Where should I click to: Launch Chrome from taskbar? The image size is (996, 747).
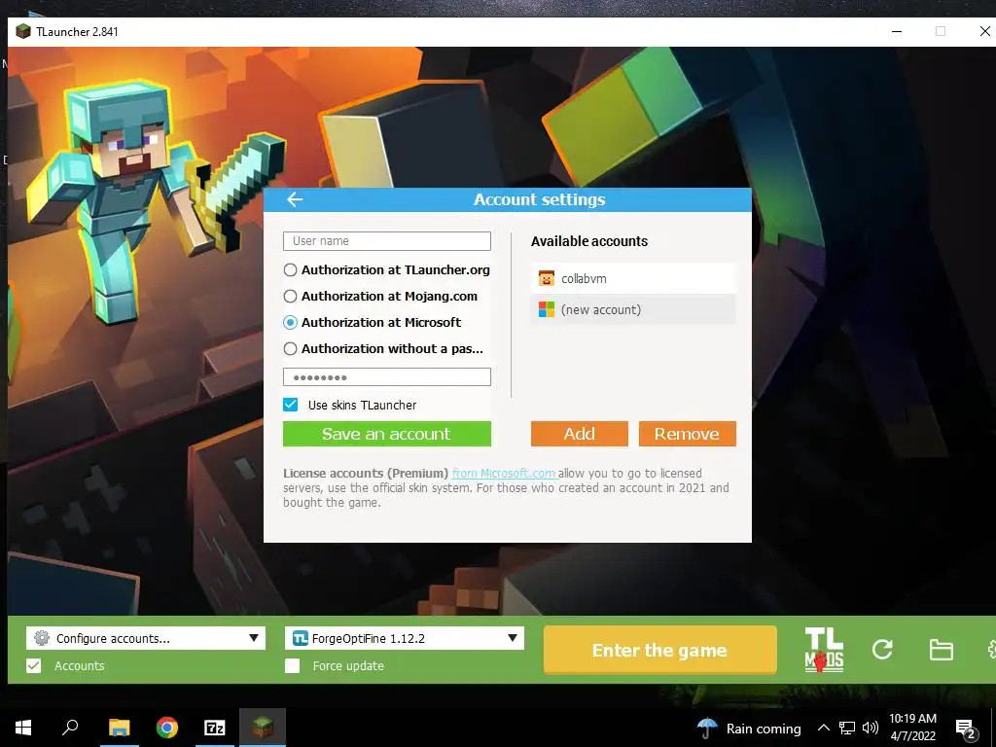(167, 728)
